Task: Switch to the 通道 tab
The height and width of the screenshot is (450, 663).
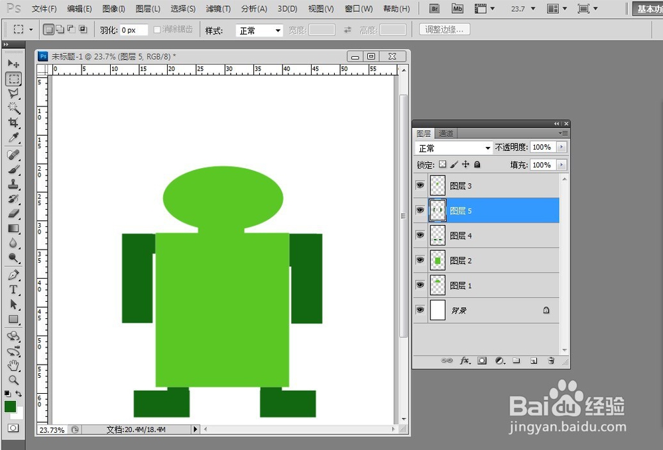Action: click(x=446, y=134)
